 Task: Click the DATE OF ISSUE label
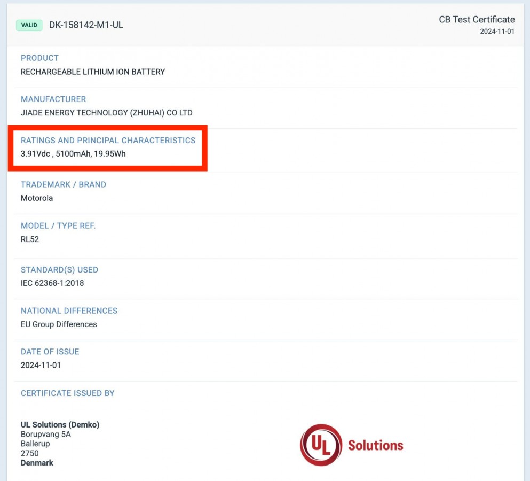50,352
